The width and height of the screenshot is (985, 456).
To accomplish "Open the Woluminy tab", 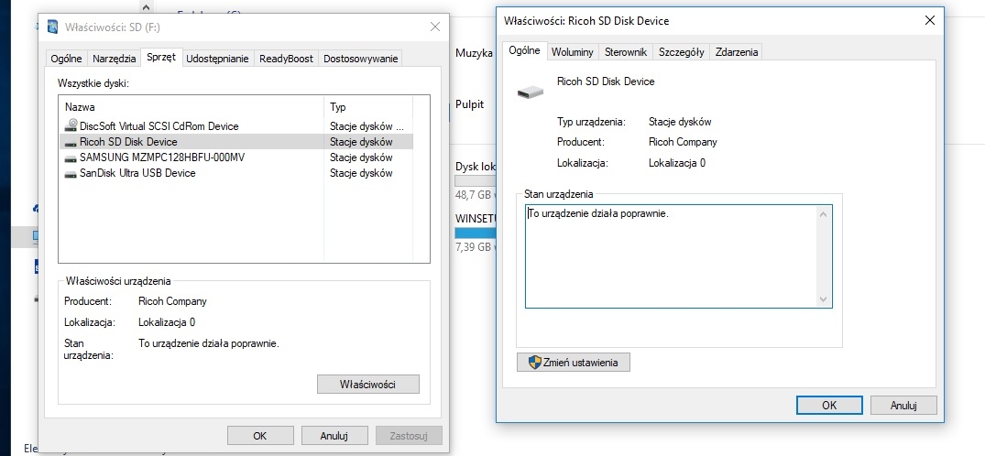I will pos(573,52).
